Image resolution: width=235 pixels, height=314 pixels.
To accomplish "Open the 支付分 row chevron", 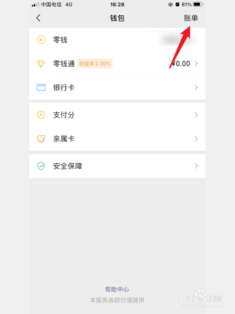I will [196, 115].
